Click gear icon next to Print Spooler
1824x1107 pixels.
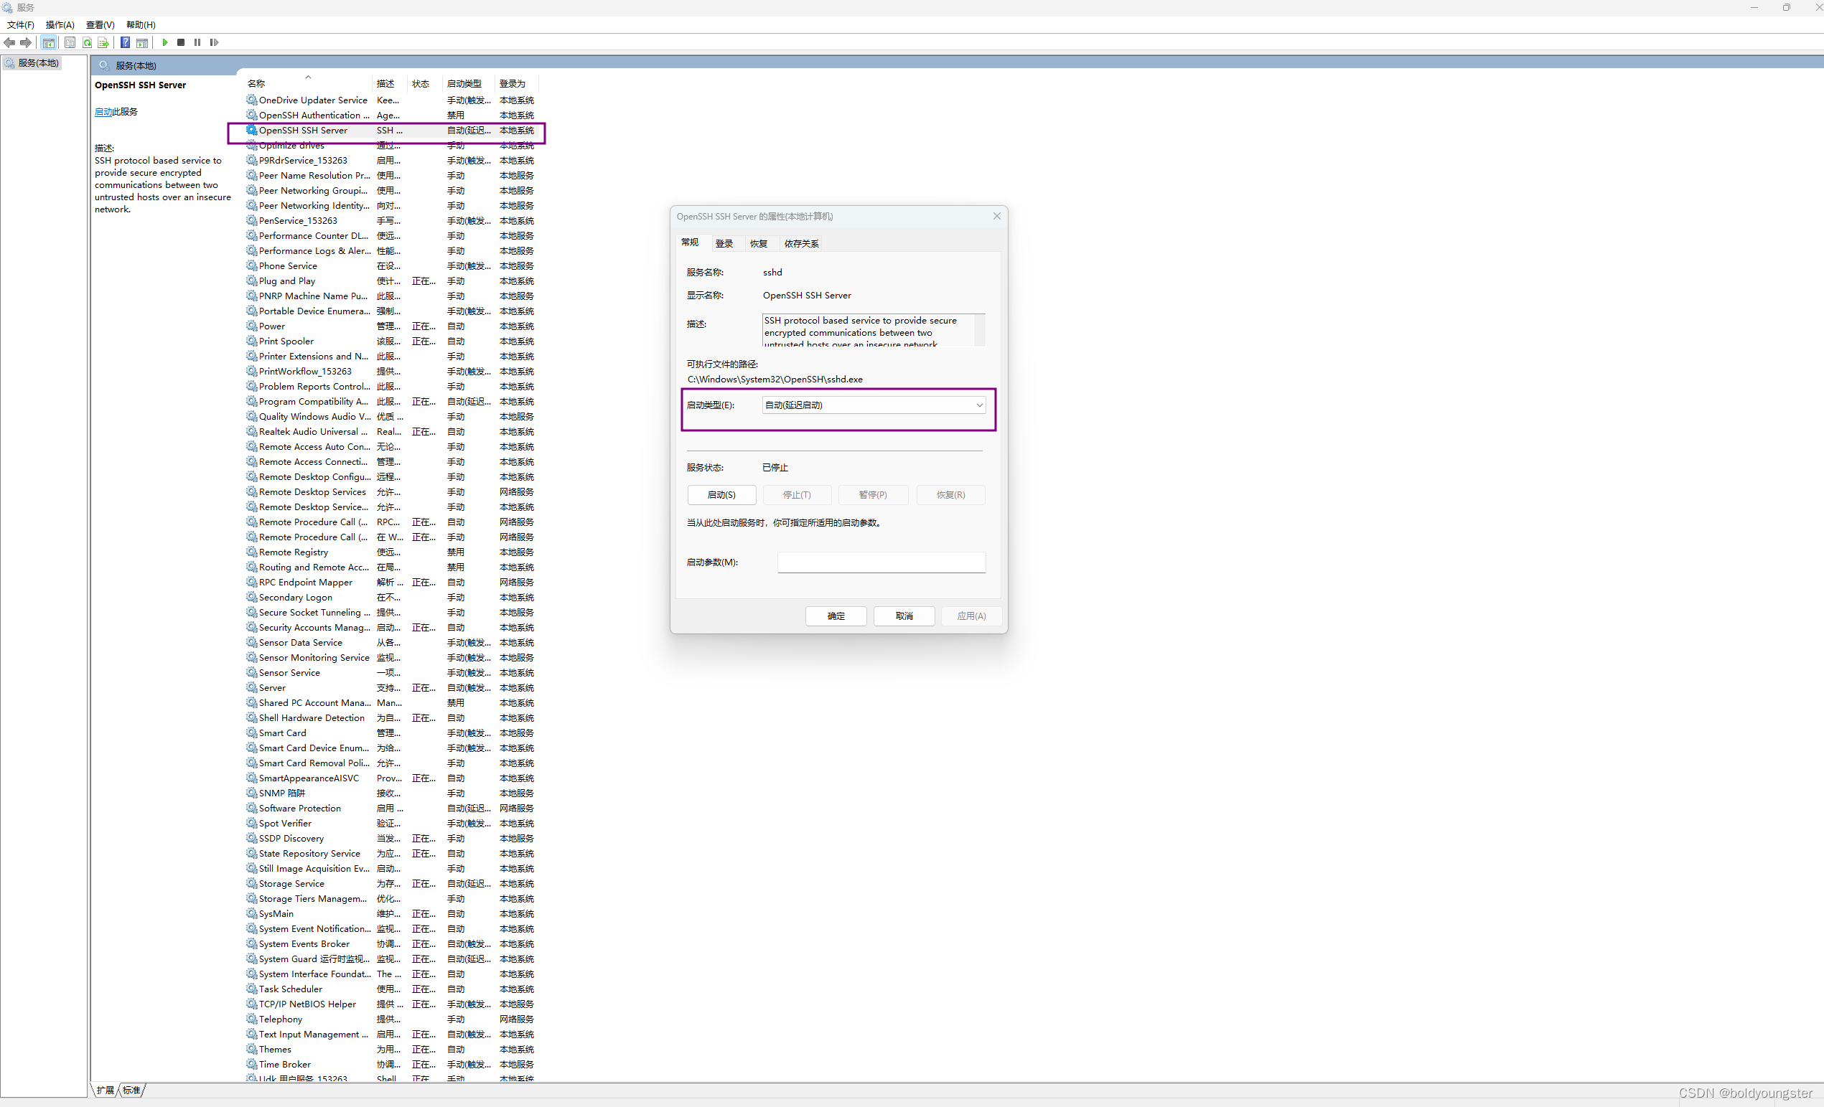[x=252, y=341]
